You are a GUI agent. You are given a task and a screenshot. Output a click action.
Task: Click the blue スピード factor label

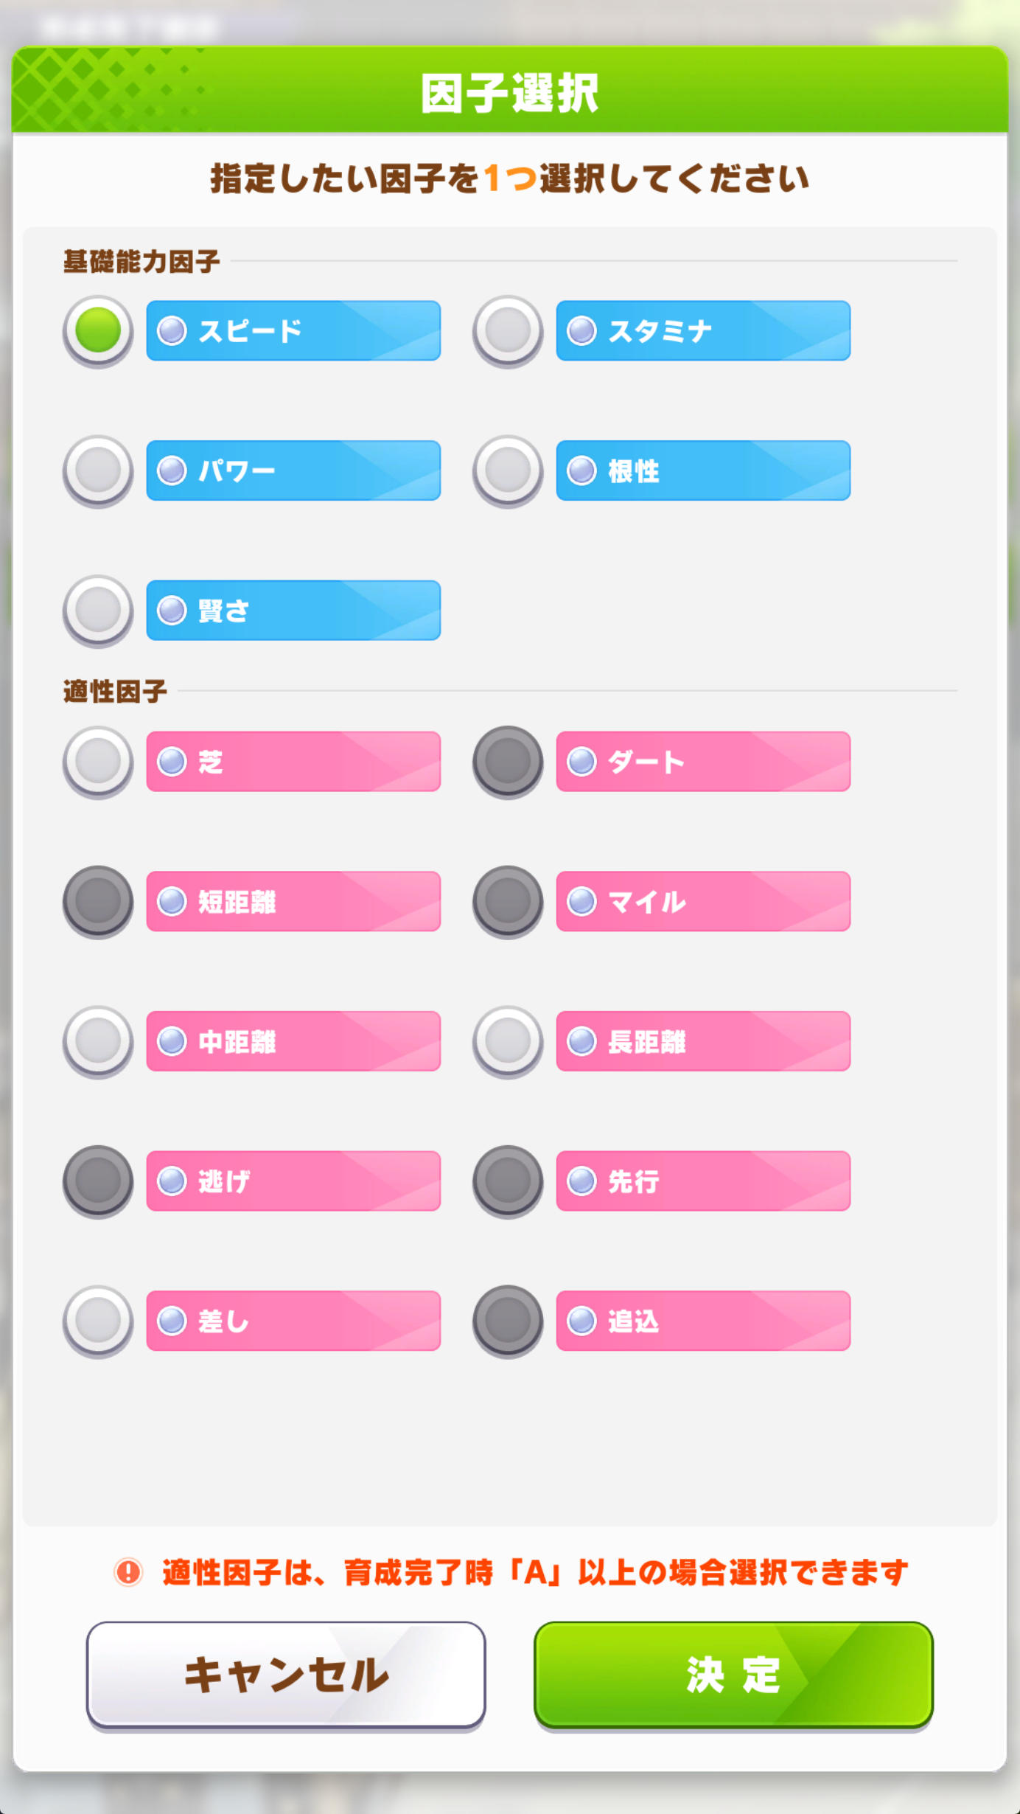click(x=293, y=330)
